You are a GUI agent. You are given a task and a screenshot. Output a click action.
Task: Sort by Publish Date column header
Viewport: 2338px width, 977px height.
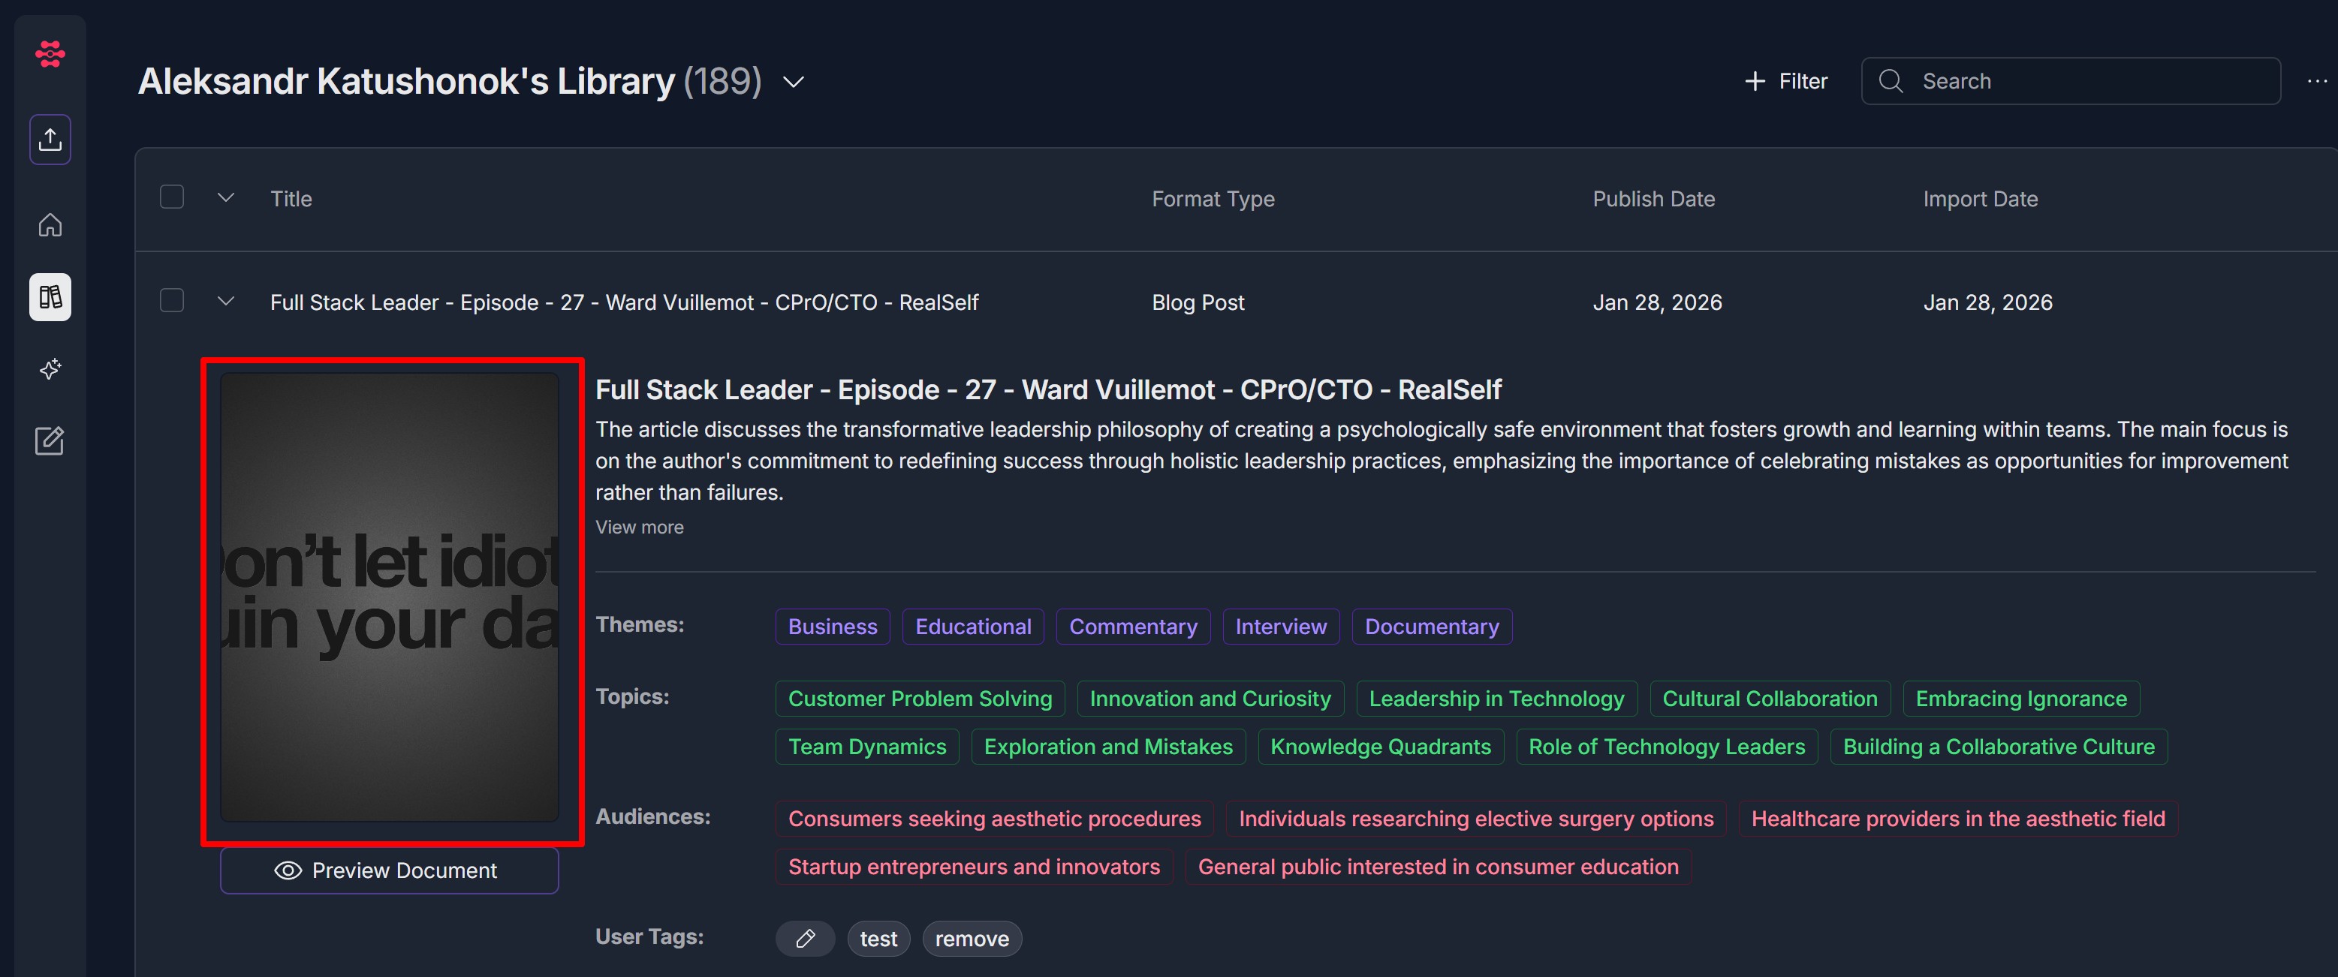[1653, 199]
